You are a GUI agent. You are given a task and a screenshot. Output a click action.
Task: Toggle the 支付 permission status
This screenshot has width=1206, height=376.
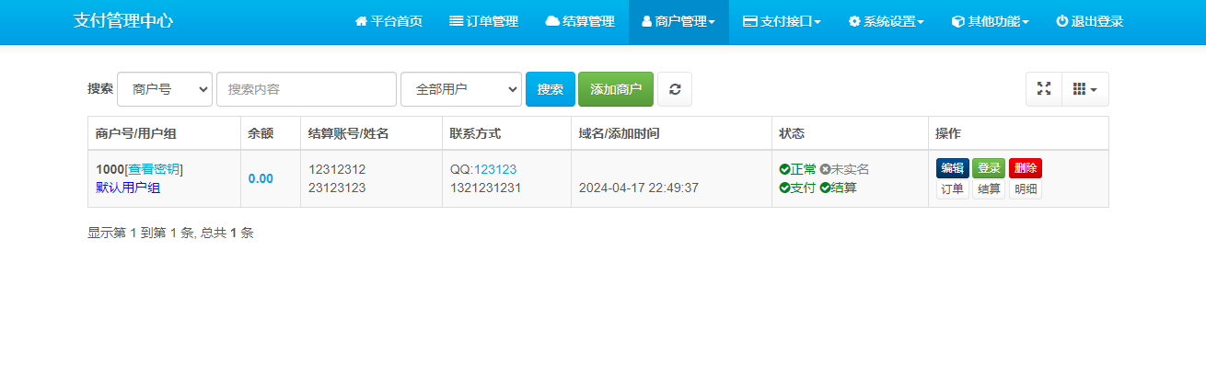pyautogui.click(x=797, y=188)
